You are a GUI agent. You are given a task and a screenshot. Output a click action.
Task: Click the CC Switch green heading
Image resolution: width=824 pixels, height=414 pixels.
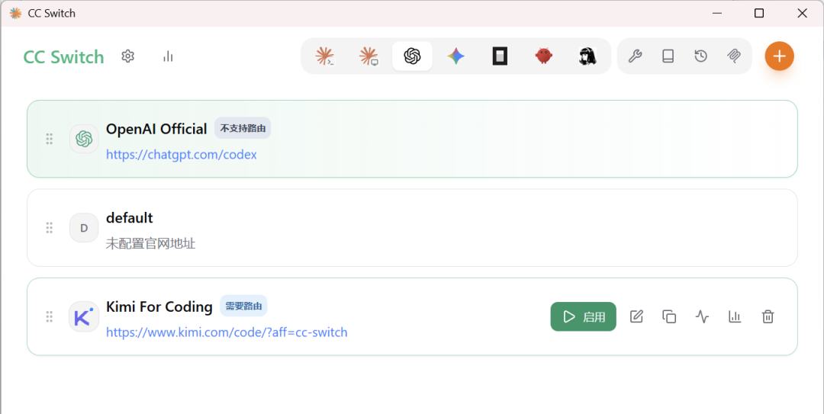pyautogui.click(x=63, y=56)
